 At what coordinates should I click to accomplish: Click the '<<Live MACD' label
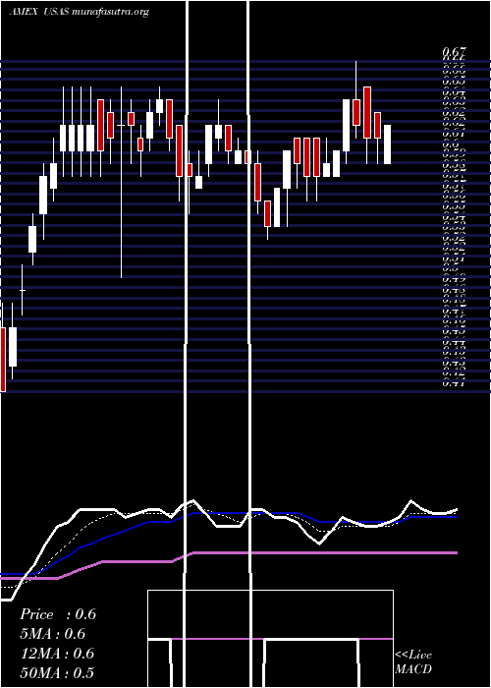pyautogui.click(x=413, y=662)
